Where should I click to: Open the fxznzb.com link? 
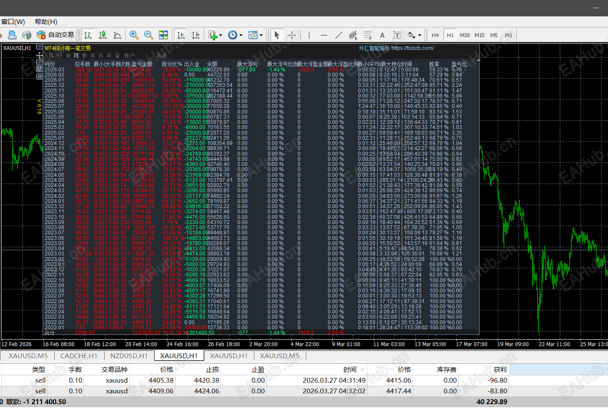[x=412, y=48]
